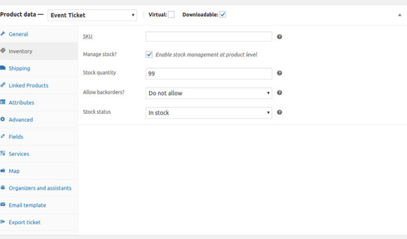Click the help icon beside Allow backorders
This screenshot has height=239, width=407.
pos(279,93)
